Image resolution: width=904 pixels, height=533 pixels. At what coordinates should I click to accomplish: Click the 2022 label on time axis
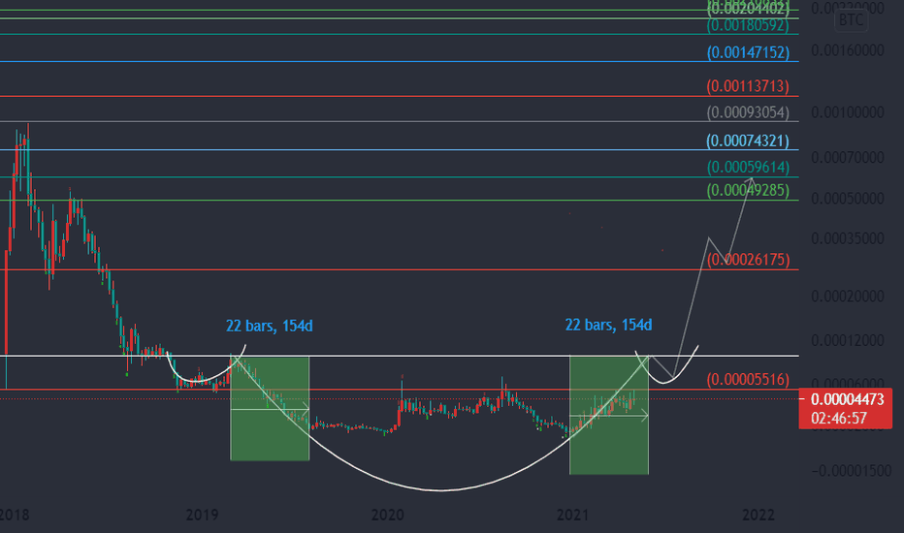(759, 515)
